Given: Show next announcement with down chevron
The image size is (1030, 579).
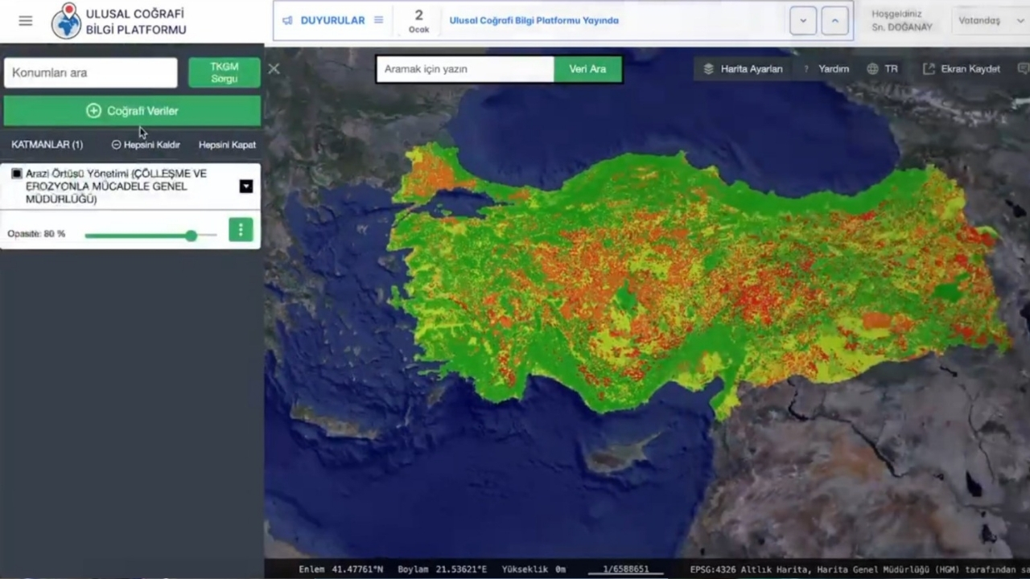Looking at the screenshot, I should pos(802,21).
